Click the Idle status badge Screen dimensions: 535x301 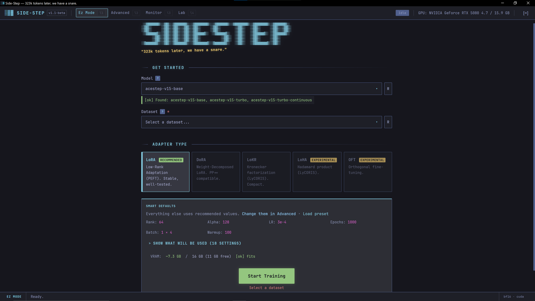pos(402,13)
